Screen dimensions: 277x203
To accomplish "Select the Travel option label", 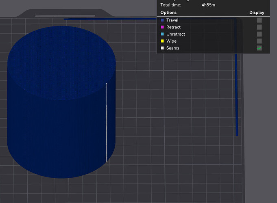I will tap(172, 20).
